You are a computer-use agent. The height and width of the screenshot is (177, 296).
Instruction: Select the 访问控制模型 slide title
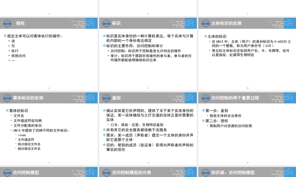coord(26,173)
